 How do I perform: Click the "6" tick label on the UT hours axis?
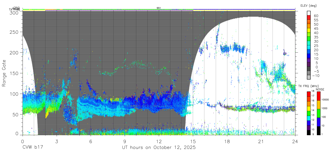coord(91,141)
